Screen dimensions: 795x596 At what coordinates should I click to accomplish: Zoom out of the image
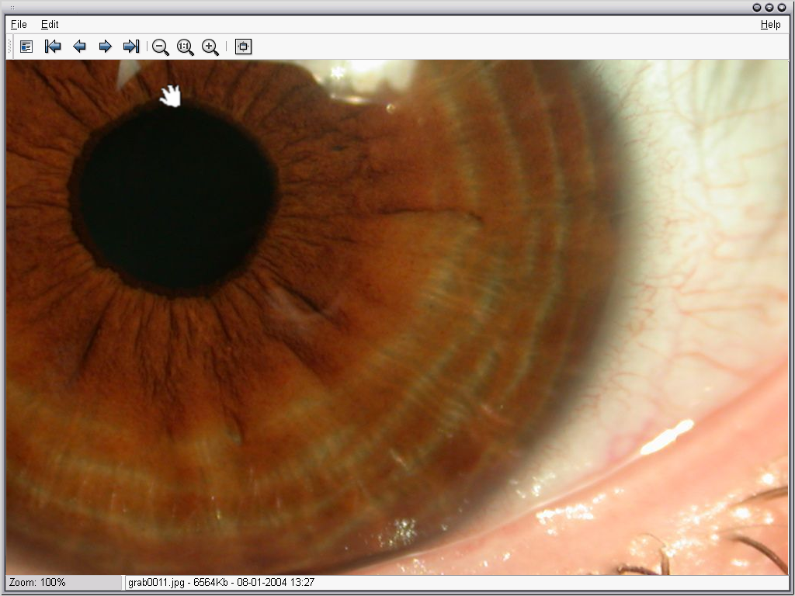point(160,47)
